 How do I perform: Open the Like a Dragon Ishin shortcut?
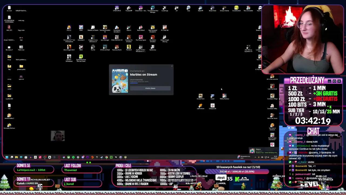pos(69,48)
